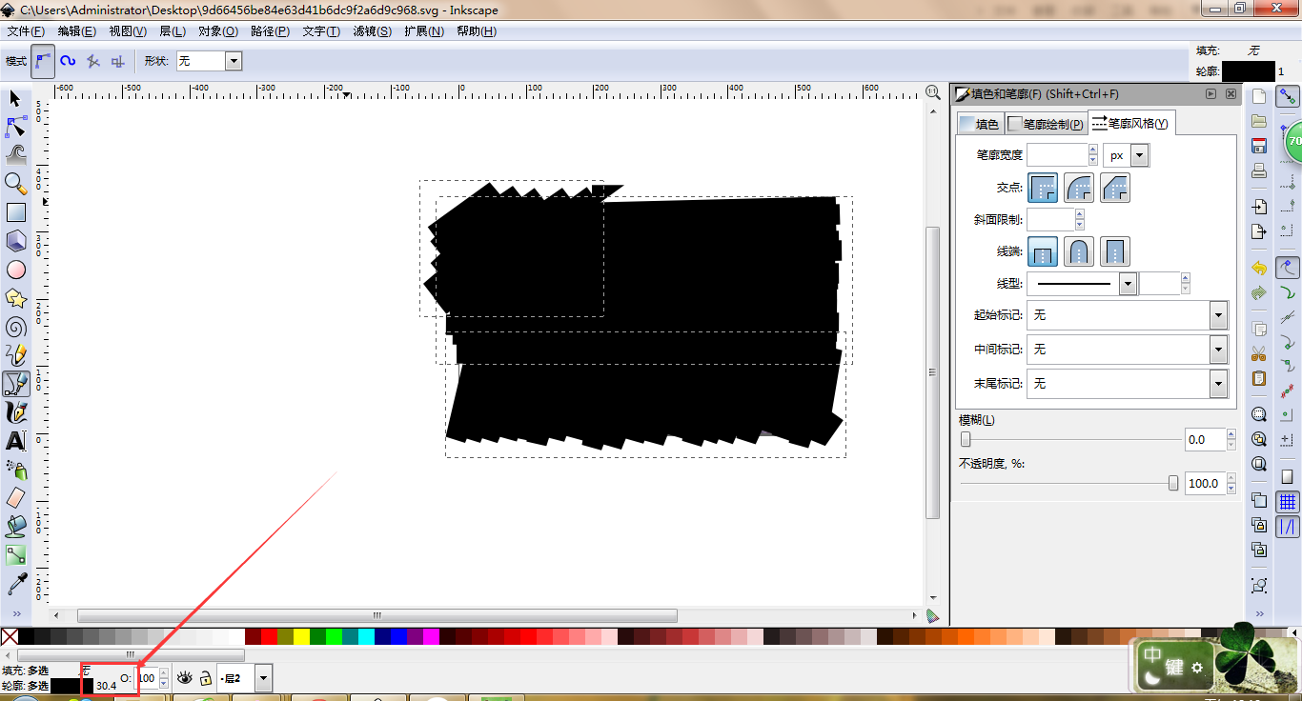Select the Text tool
The width and height of the screenshot is (1302, 701).
16,441
